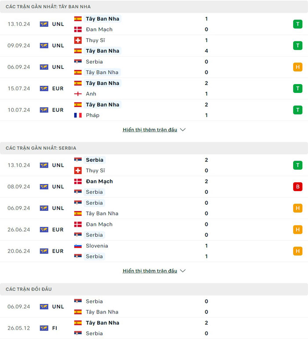Click the France flag icon beside Pháp
Screen dimensions: 308x339
click(78, 115)
